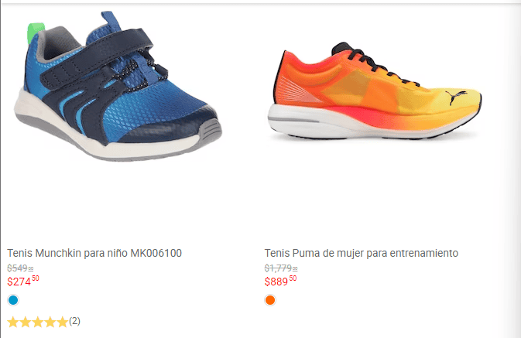This screenshot has height=338, width=521.
Task: Open the orange Puma sneaker product image
Action: pyautogui.click(x=375, y=91)
